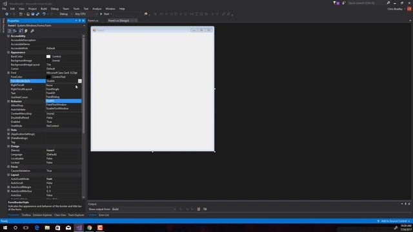Open Windows Start menu
This screenshot has height=232, width=413.
tap(5, 227)
